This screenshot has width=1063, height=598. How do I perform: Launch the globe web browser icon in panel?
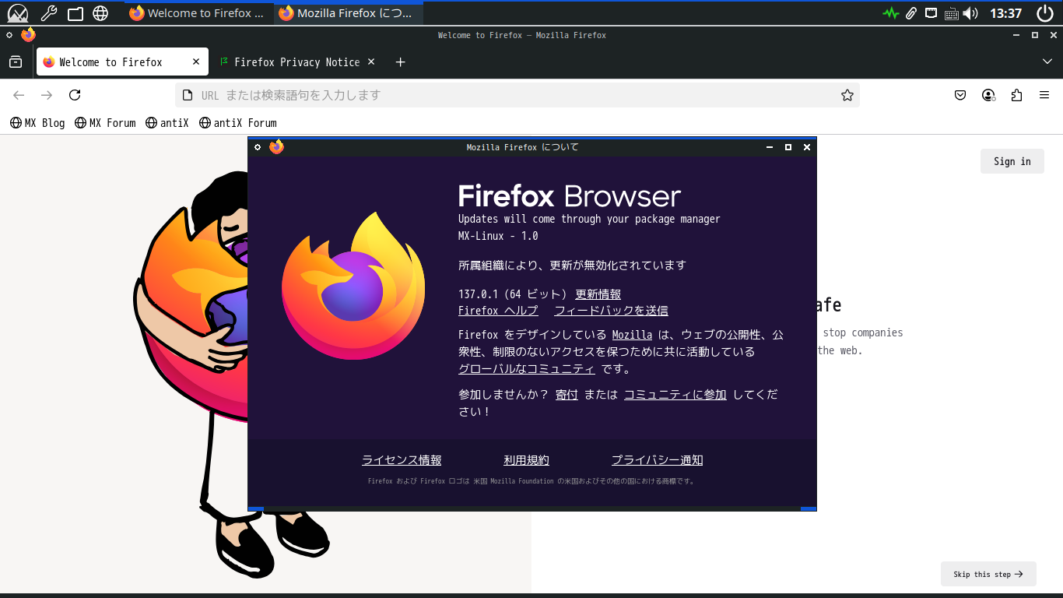100,13
